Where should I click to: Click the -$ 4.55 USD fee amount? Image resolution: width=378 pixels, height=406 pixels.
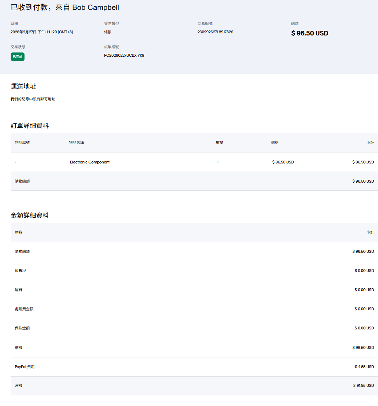point(363,367)
